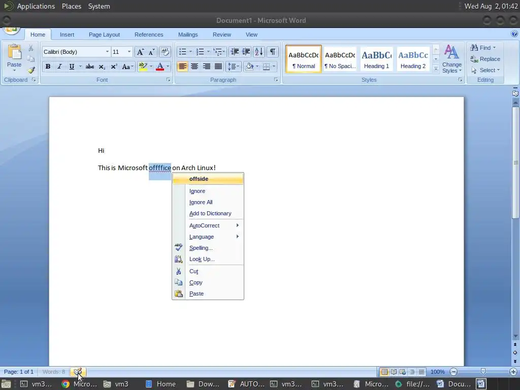This screenshot has height=390, width=520.
Task: Clear formatting with the eraser icon
Action: coord(165,52)
